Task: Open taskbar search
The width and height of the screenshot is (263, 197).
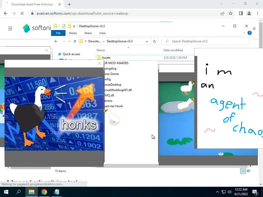Action: [18, 192]
